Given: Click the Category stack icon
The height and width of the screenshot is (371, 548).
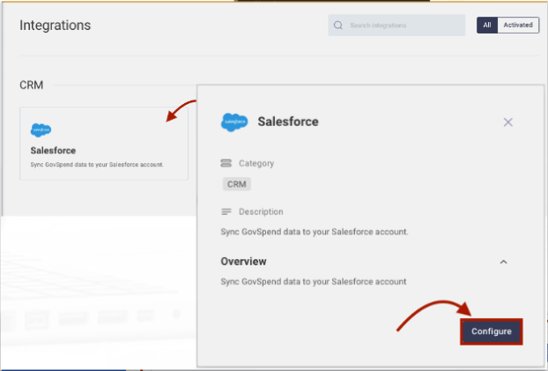Looking at the screenshot, I should point(226,163).
